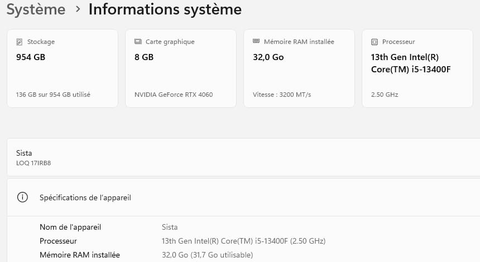Open the Carte graphique 8 GB card
Screen dimensions: 480x262
point(180,68)
